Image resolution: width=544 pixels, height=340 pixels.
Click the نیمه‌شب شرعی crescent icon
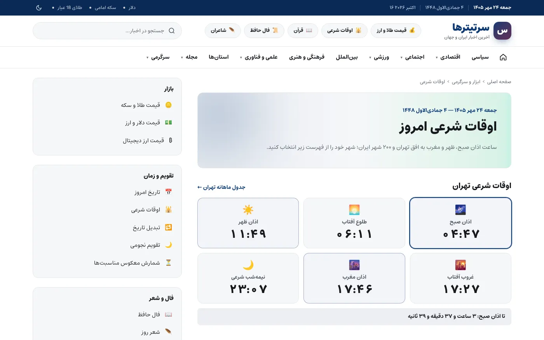pos(248,265)
